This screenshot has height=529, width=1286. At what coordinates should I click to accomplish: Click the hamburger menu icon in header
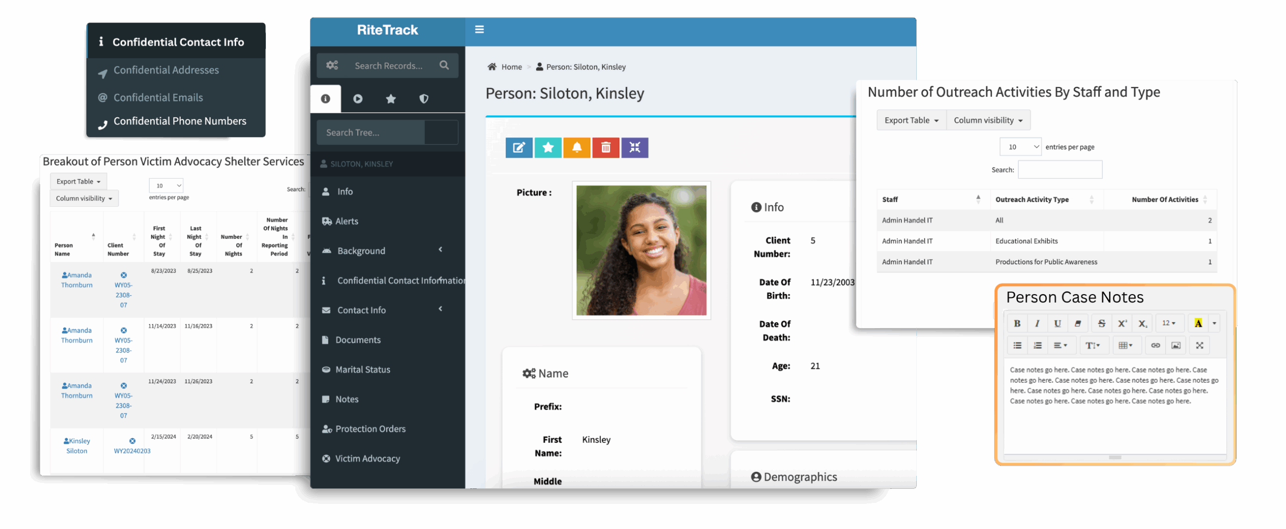[479, 30]
